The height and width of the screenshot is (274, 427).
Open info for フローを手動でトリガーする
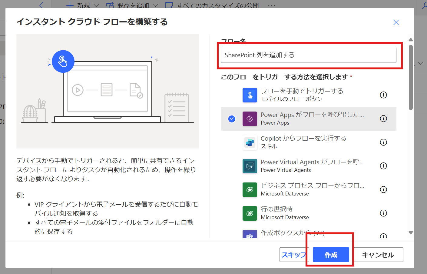[x=383, y=95]
